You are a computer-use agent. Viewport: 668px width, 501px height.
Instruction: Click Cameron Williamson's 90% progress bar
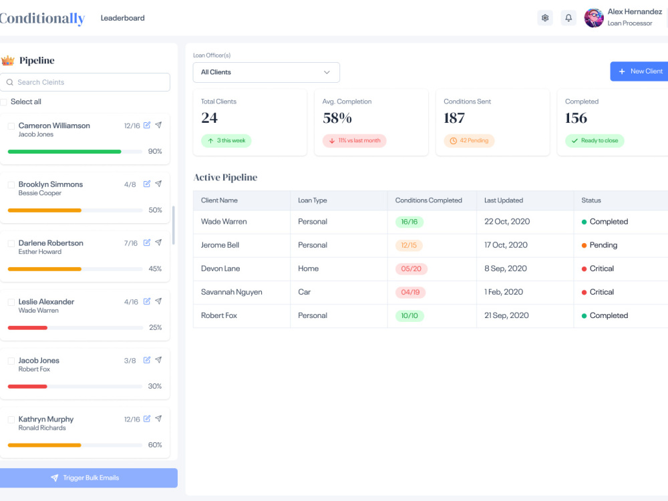click(75, 152)
